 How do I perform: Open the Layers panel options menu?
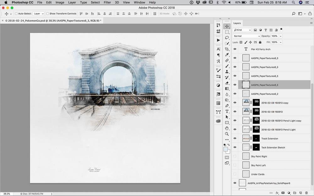coord(311,23)
